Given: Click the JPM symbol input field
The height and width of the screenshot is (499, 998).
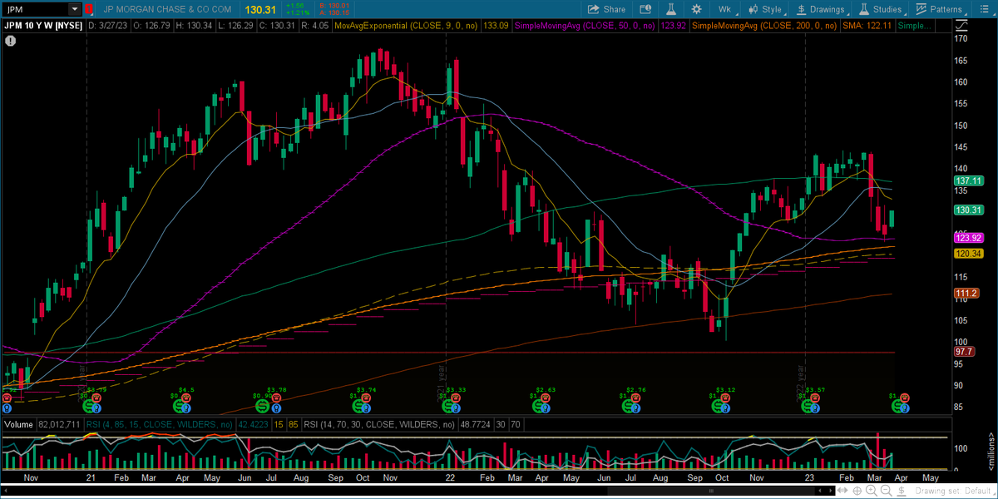Looking at the screenshot, I should (36, 9).
